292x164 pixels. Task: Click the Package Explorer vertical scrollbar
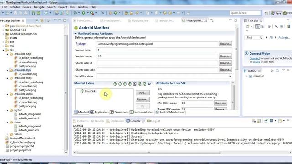tap(66, 92)
